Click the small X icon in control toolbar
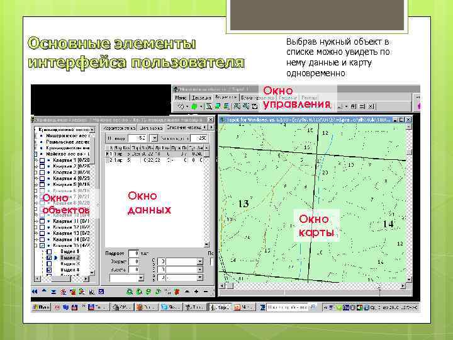 click(371, 106)
